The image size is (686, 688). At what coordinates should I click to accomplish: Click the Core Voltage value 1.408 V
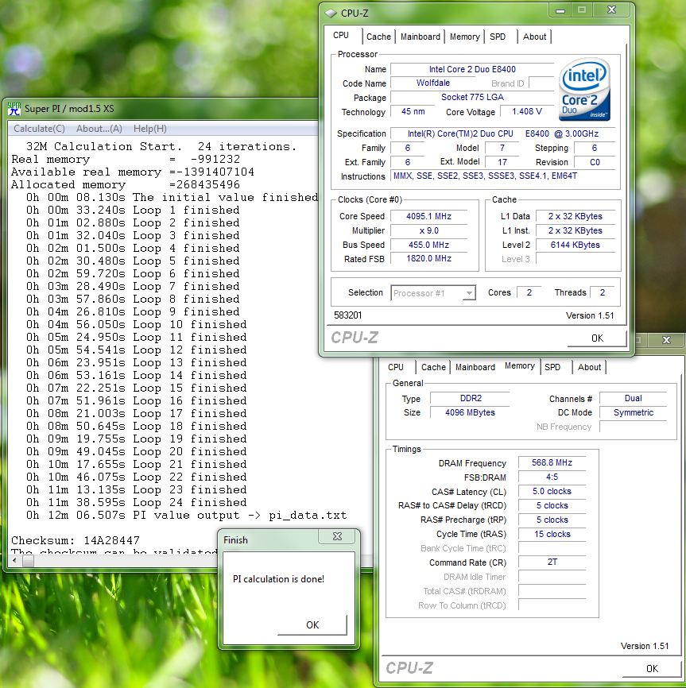(x=527, y=111)
